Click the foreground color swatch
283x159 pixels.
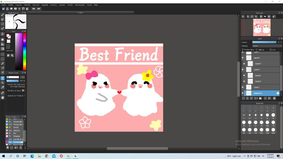[8, 36]
